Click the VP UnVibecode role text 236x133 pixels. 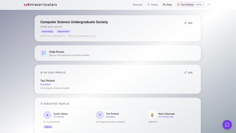coord(166,117)
